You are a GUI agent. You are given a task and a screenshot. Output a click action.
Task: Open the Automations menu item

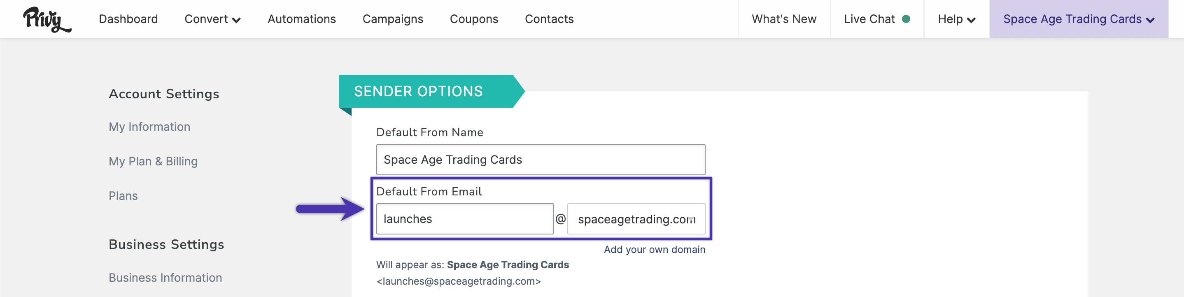point(301,19)
